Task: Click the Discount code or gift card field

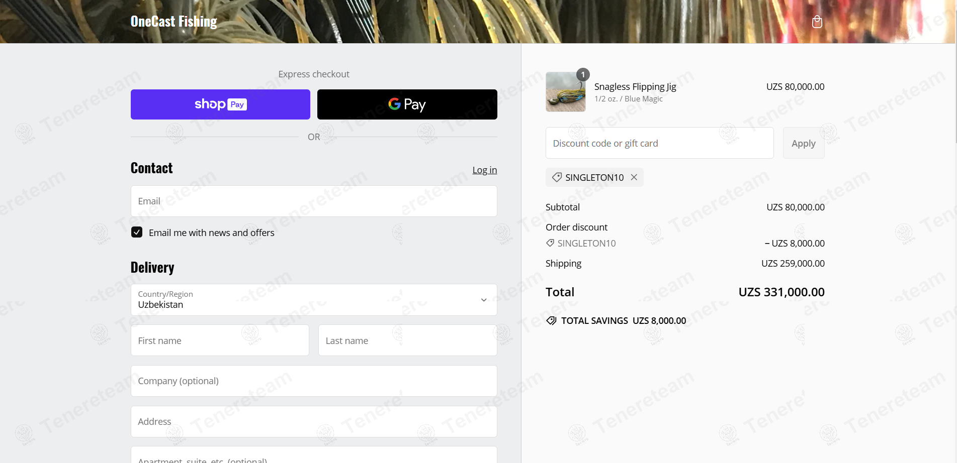Action: [x=659, y=144]
